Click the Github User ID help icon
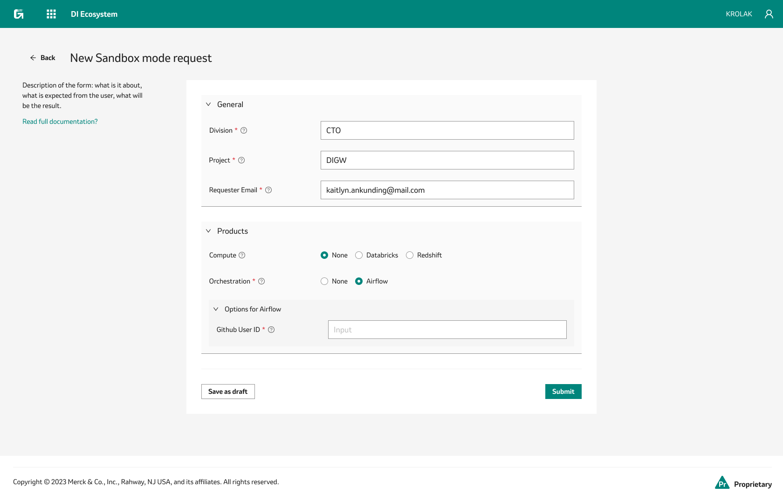Viewport: 783px width, 500px height. (x=271, y=330)
